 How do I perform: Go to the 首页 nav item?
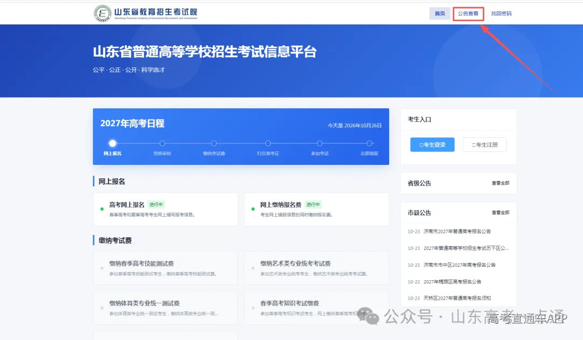click(440, 13)
